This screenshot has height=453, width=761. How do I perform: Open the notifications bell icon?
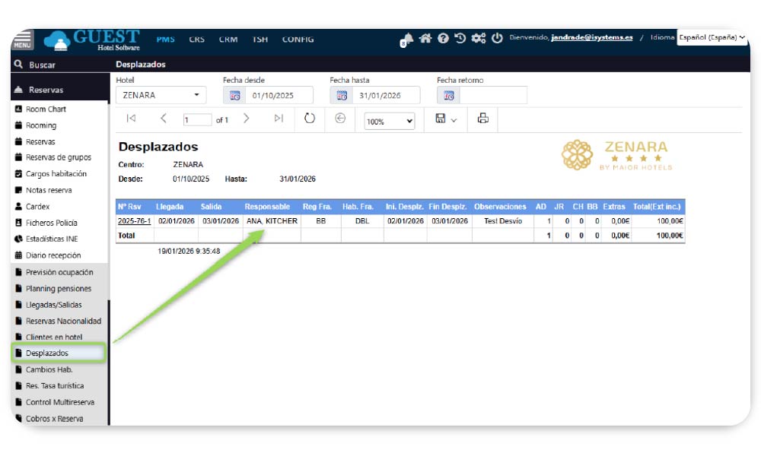click(407, 39)
